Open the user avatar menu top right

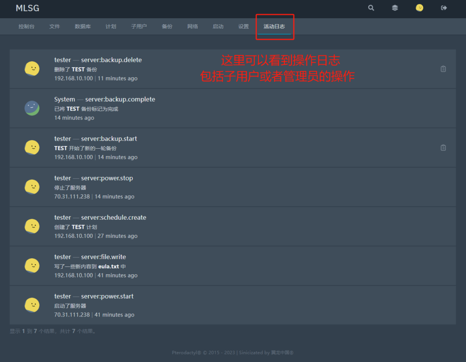coord(419,8)
